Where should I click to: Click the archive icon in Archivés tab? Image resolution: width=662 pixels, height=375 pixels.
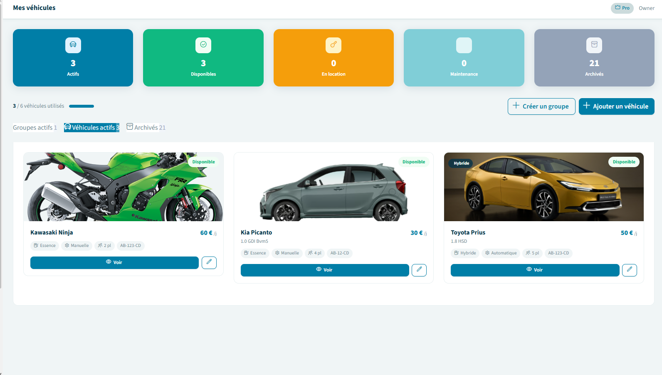[130, 127]
